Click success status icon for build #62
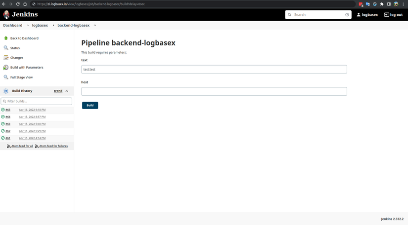 point(3,131)
